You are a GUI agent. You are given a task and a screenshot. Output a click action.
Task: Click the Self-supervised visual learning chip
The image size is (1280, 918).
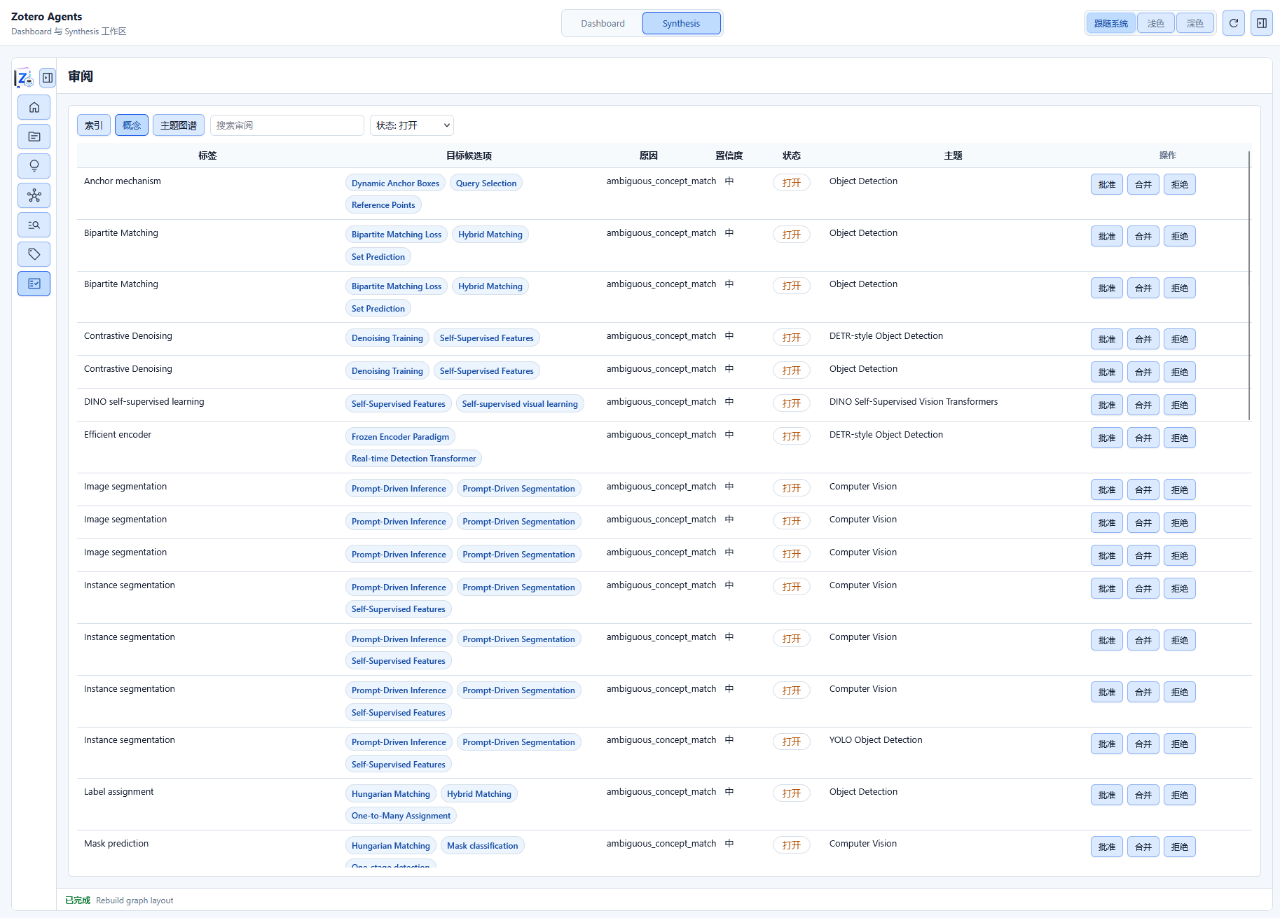click(520, 404)
